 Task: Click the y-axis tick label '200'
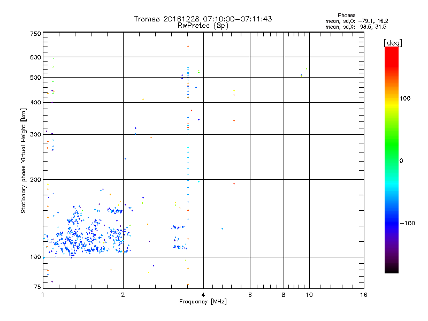(x=35, y=180)
